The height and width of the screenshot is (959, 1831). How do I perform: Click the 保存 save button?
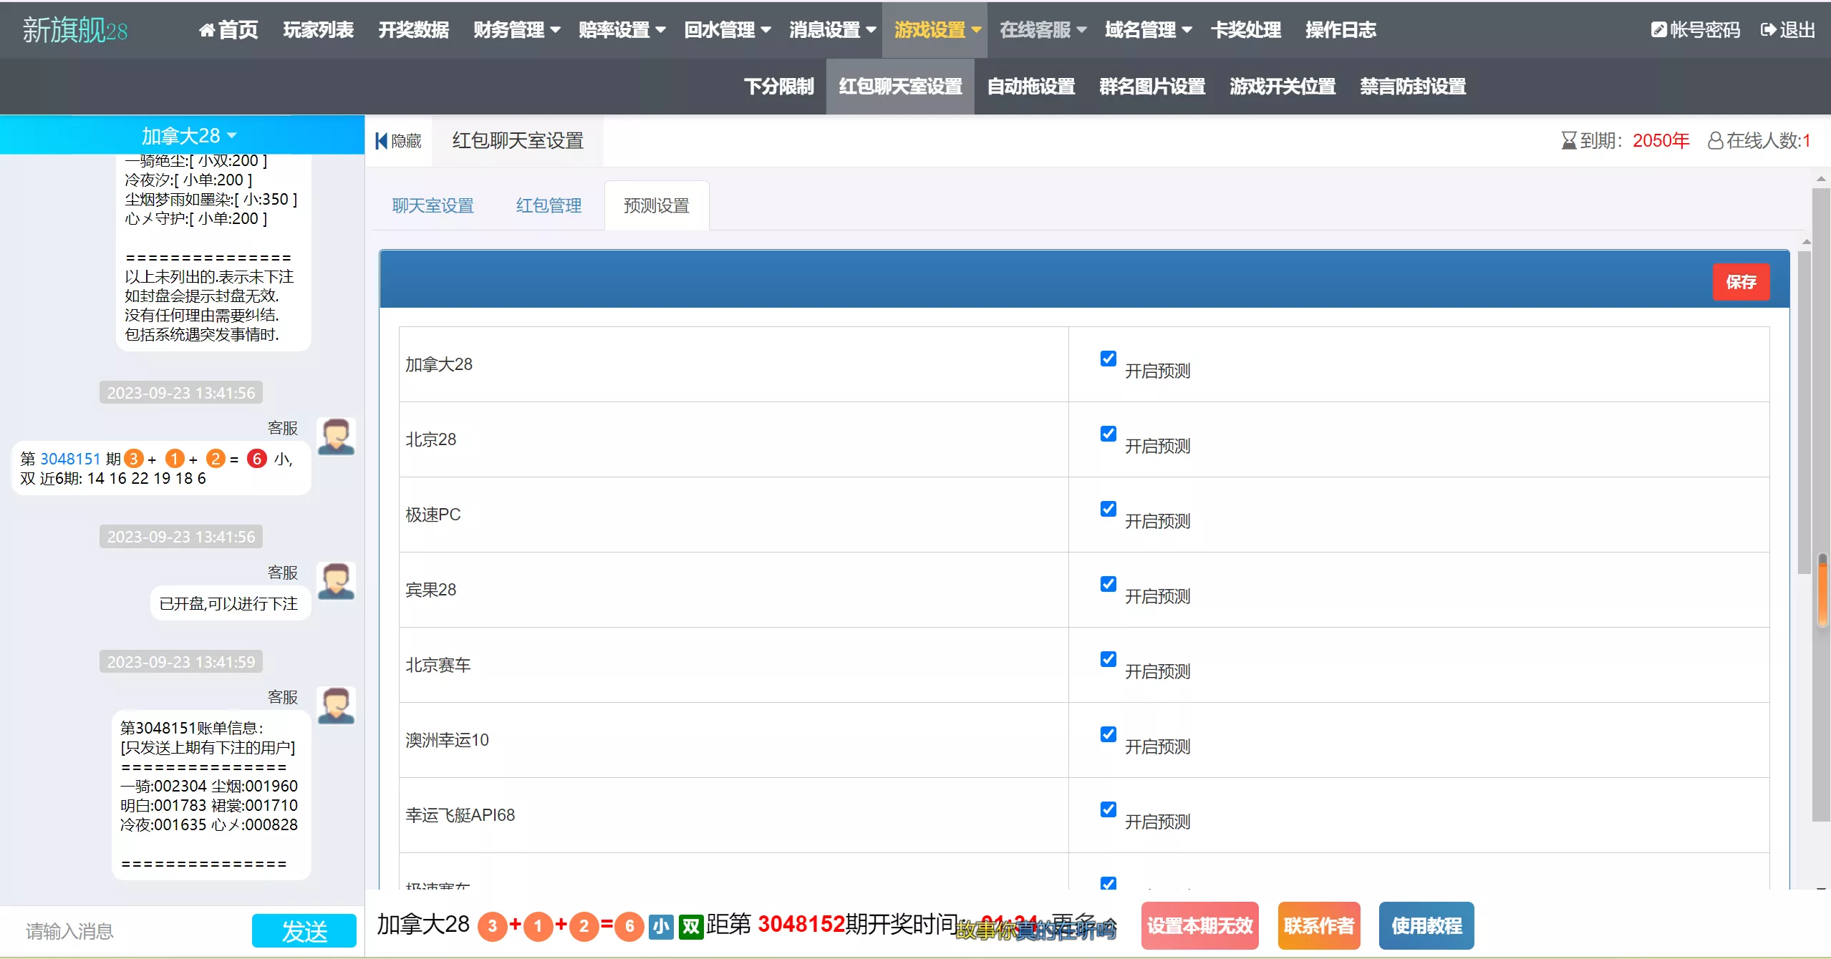pyautogui.click(x=1741, y=281)
